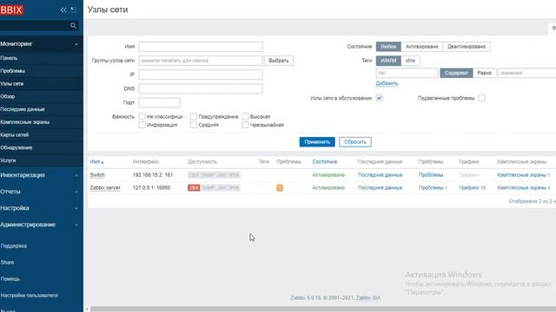556x312 pixels.
Task: Uncheck Узлы сети в обслуживании checkbox
Action: tap(380, 98)
